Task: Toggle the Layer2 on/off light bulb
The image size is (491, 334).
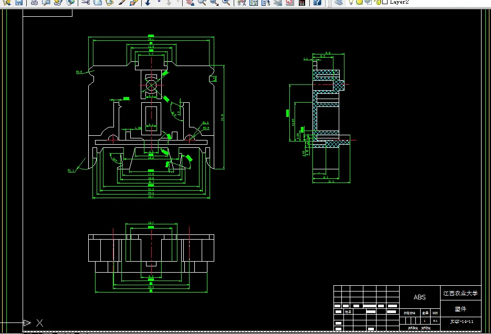Action: (x=351, y=2)
